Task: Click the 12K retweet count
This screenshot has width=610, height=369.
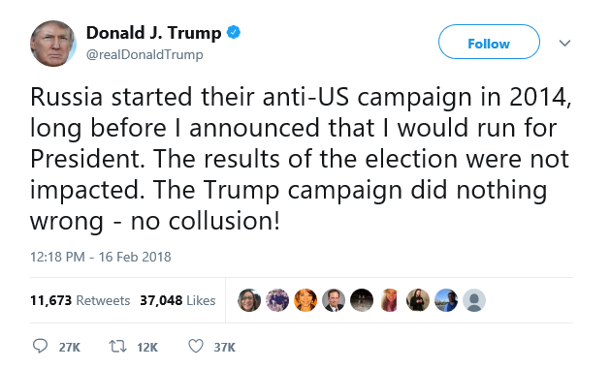Action: tap(147, 347)
